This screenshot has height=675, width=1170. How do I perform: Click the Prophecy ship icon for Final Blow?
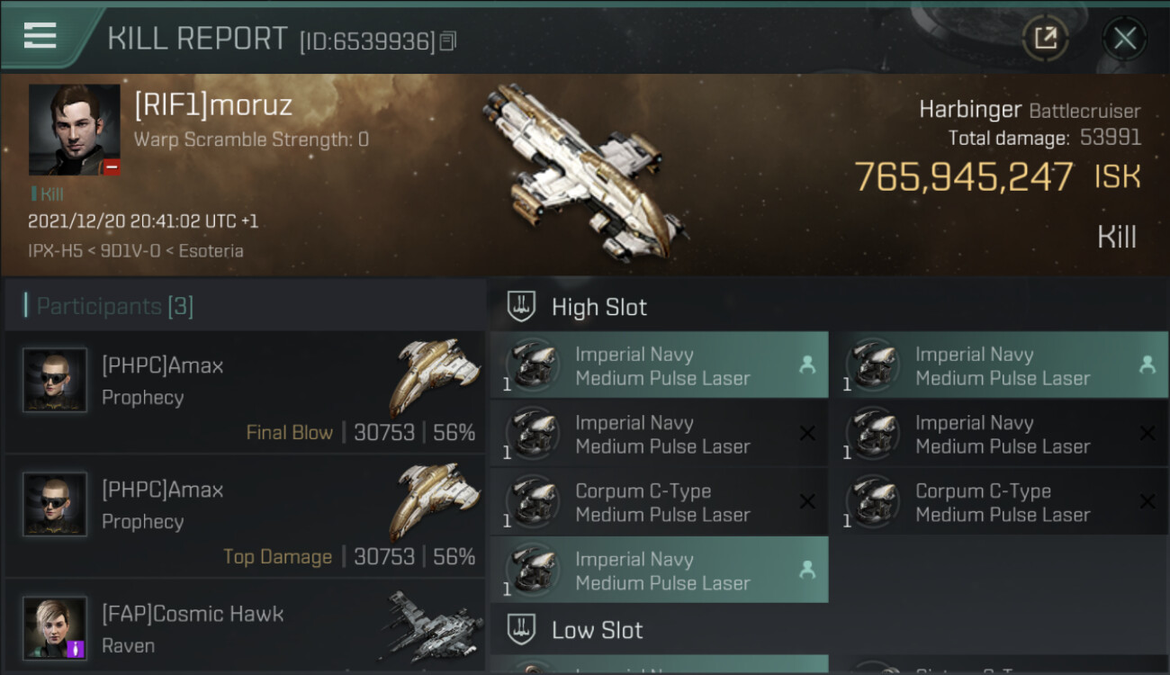[436, 376]
